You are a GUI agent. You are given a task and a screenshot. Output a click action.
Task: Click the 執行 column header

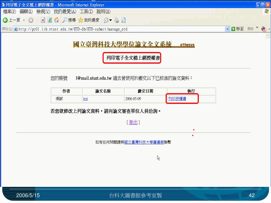191,91
